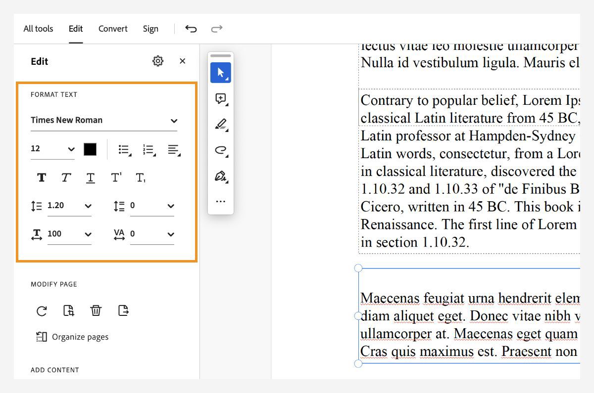Insert a new page
This screenshot has height=393, width=594.
pos(69,310)
